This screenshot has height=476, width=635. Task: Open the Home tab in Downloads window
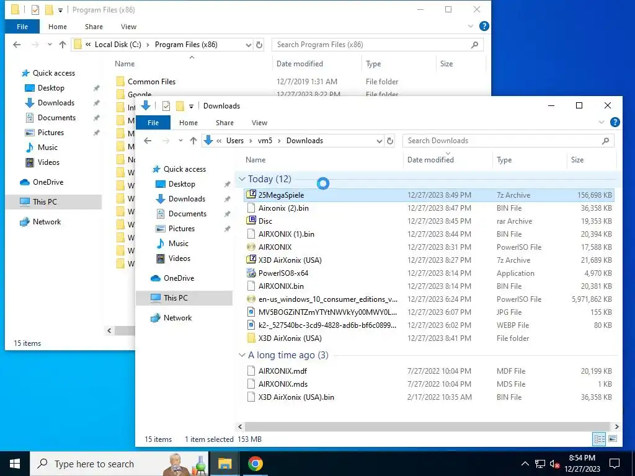tap(189, 123)
